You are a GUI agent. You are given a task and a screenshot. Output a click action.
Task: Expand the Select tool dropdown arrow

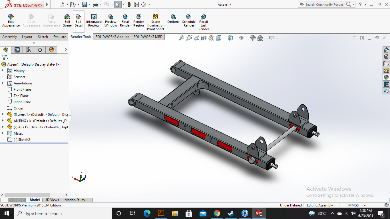click(123, 5)
